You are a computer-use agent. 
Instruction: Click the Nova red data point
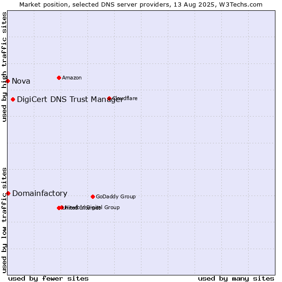[8, 81]
